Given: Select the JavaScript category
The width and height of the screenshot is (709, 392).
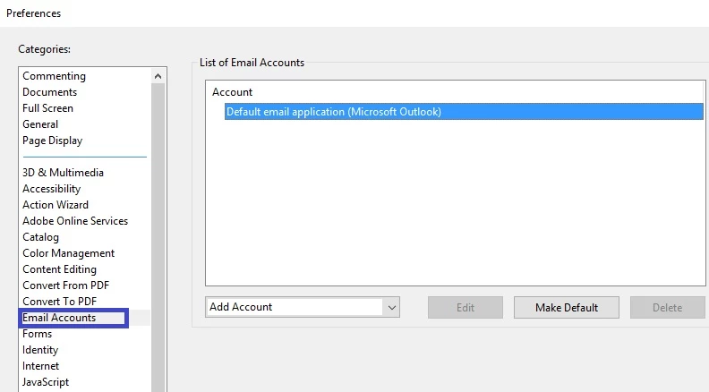Looking at the screenshot, I should point(46,382).
